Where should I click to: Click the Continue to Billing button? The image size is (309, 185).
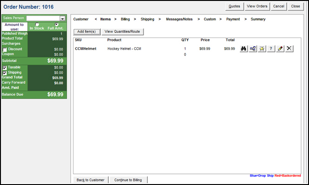coord(128,180)
